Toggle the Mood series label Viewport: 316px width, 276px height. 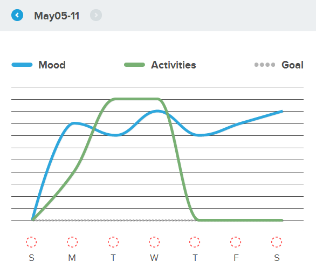point(52,65)
